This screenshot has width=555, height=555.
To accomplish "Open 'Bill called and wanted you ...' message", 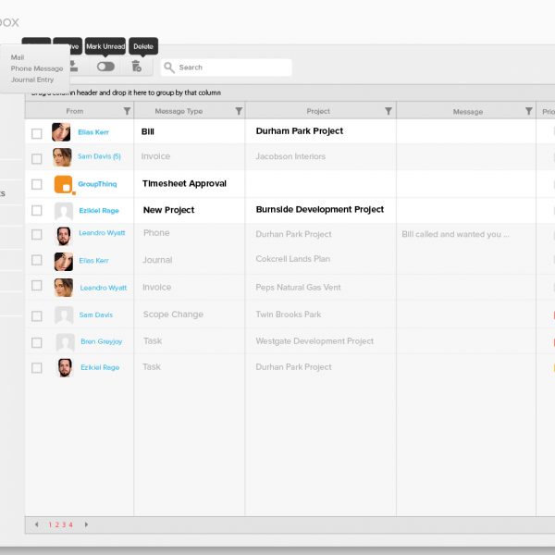I will pos(455,234).
